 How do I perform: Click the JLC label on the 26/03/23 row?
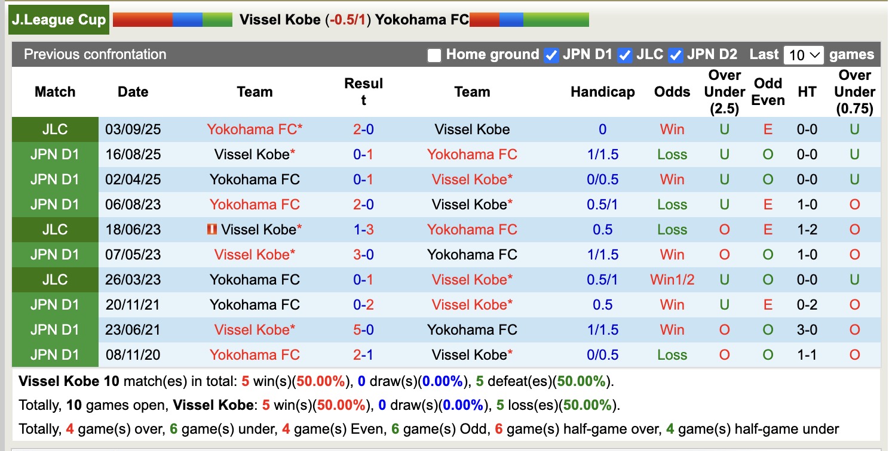coord(54,279)
